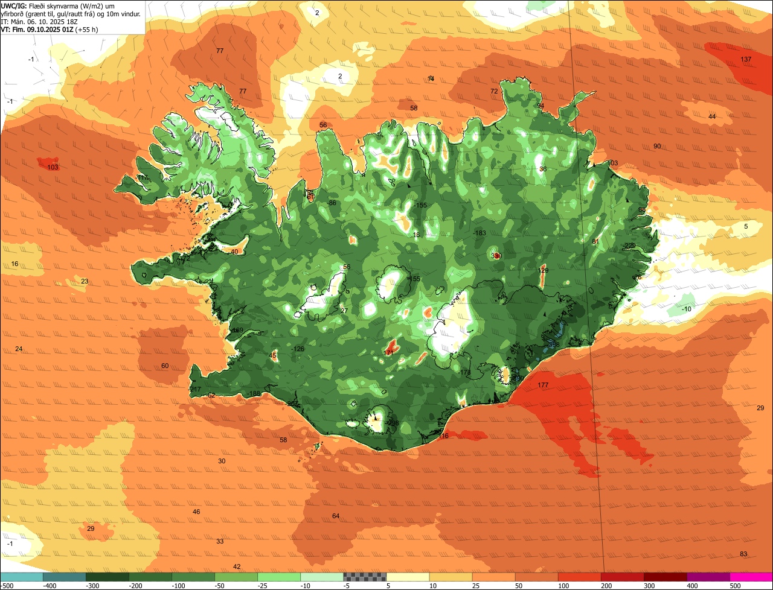Click the map value '30'
Screen dimensions: 773x590
[222, 461]
